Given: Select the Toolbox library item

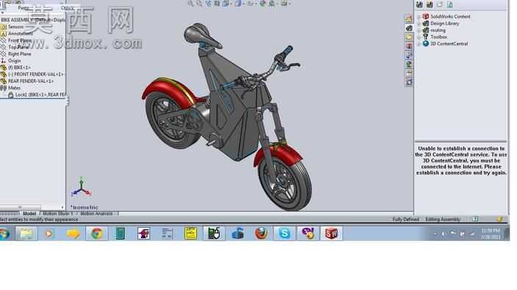Looking at the screenshot, I should 438,37.
